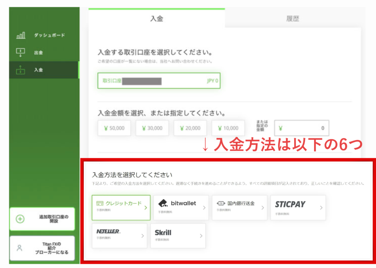The height and width of the screenshot is (268, 376).
Task: Click the 入金する取引口座を選択してください heading
Action: 155,52
